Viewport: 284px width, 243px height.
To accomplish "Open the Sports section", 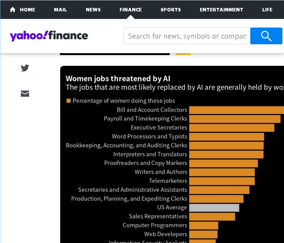I will (x=171, y=9).
